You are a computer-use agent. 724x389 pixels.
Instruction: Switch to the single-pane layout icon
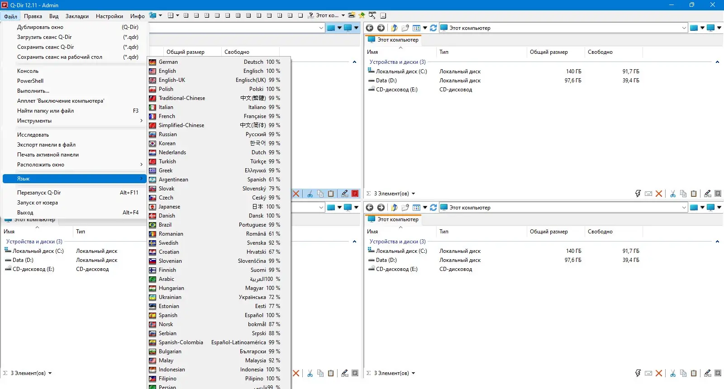300,15
